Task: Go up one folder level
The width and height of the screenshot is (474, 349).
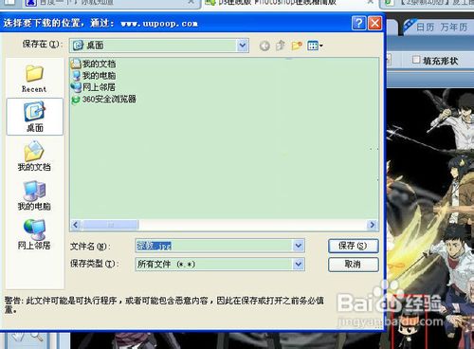Action: (281, 46)
